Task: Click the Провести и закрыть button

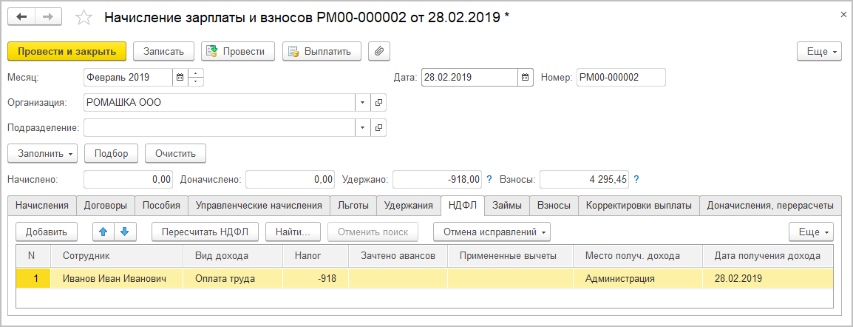Action: tap(67, 50)
